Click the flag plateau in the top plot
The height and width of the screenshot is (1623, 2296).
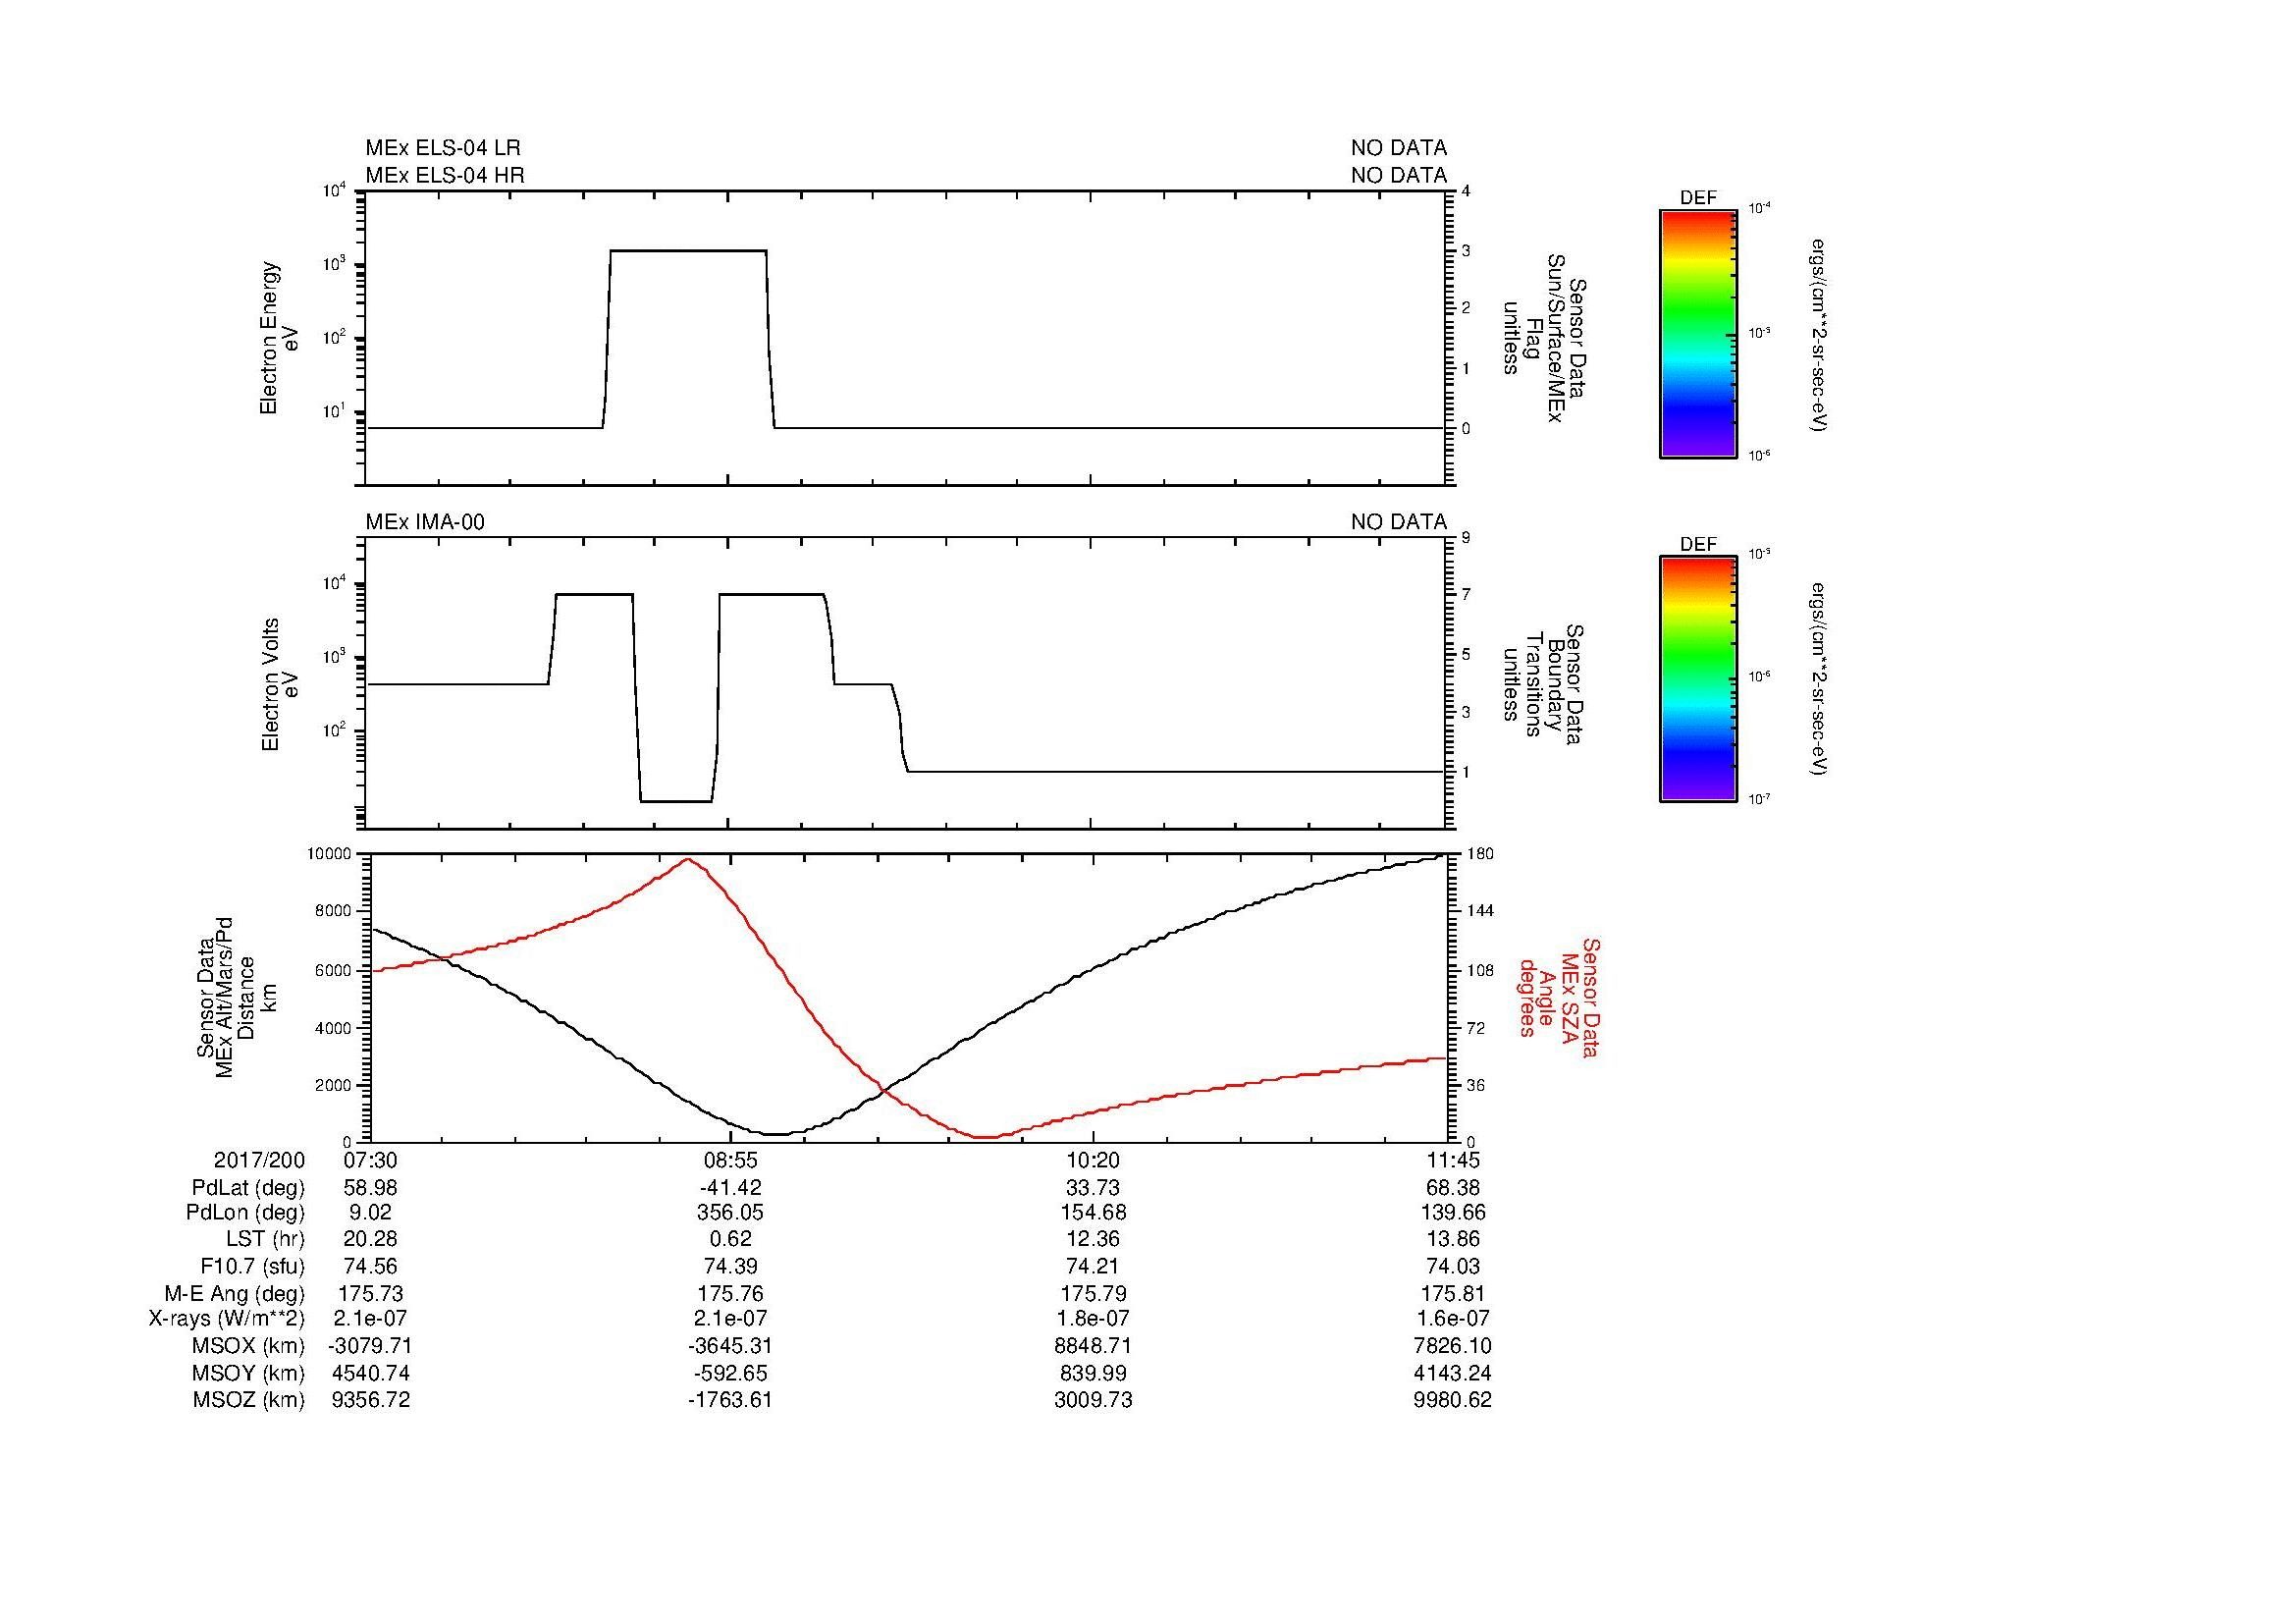tap(688, 251)
